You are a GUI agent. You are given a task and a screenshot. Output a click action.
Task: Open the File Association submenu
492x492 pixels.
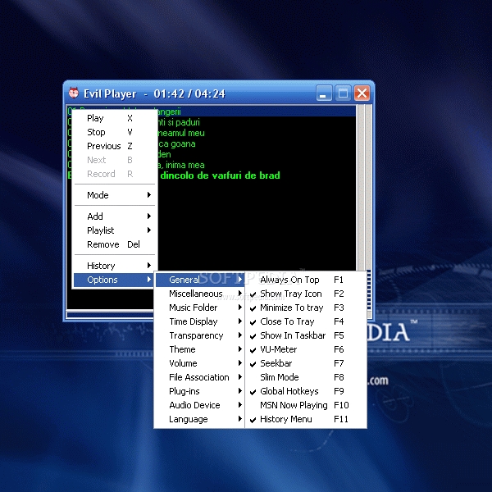tap(200, 377)
